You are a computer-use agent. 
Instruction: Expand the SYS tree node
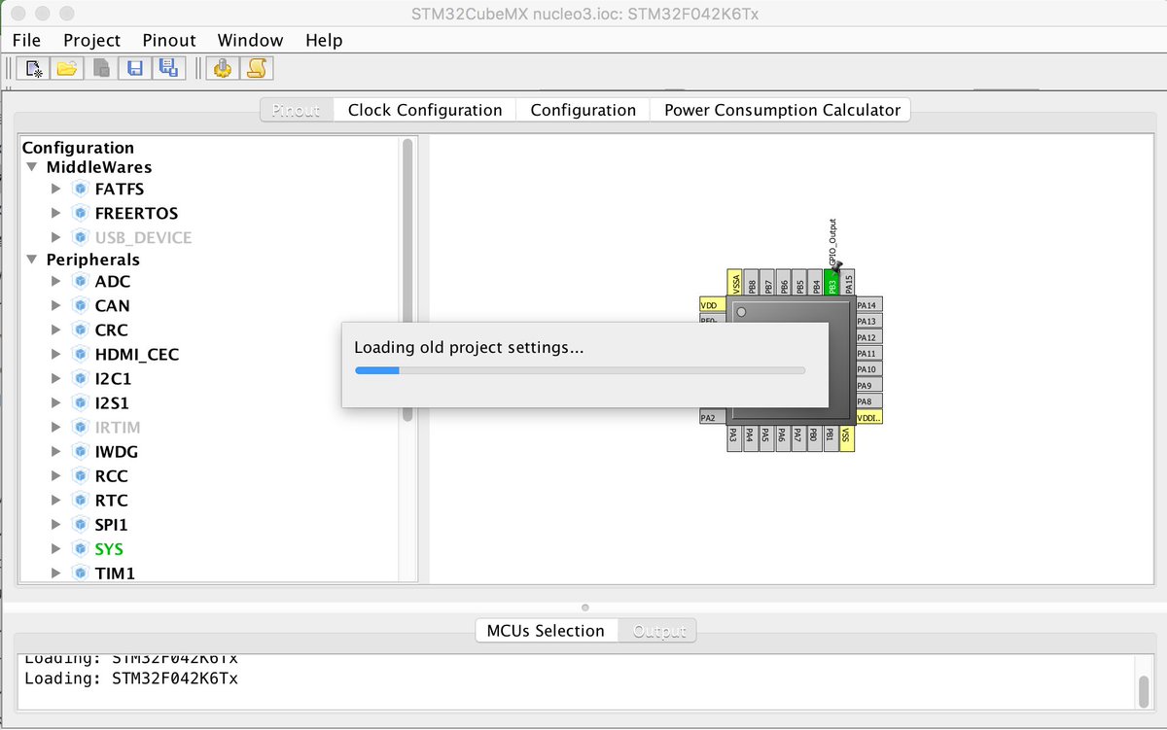(56, 548)
